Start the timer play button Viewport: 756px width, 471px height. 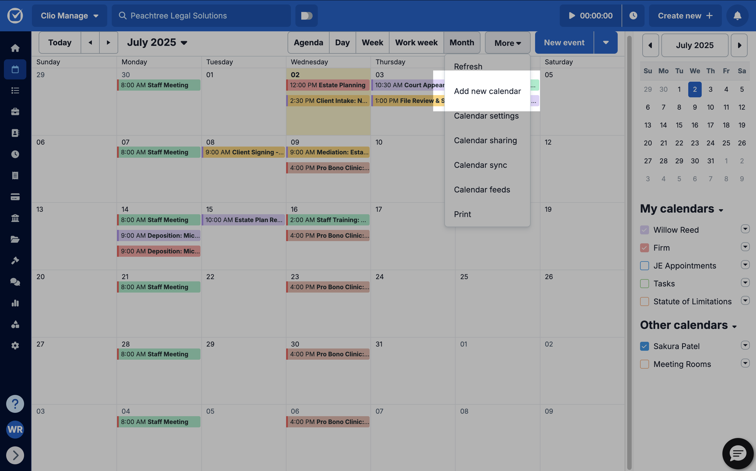[572, 16]
